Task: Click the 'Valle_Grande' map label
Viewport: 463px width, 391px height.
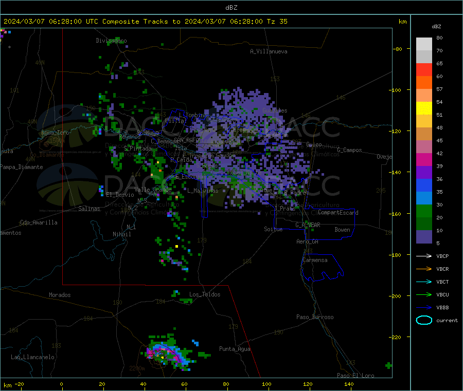Action: click(153, 190)
